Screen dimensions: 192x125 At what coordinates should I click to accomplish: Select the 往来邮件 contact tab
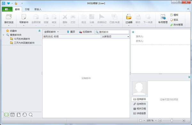pos(140,99)
